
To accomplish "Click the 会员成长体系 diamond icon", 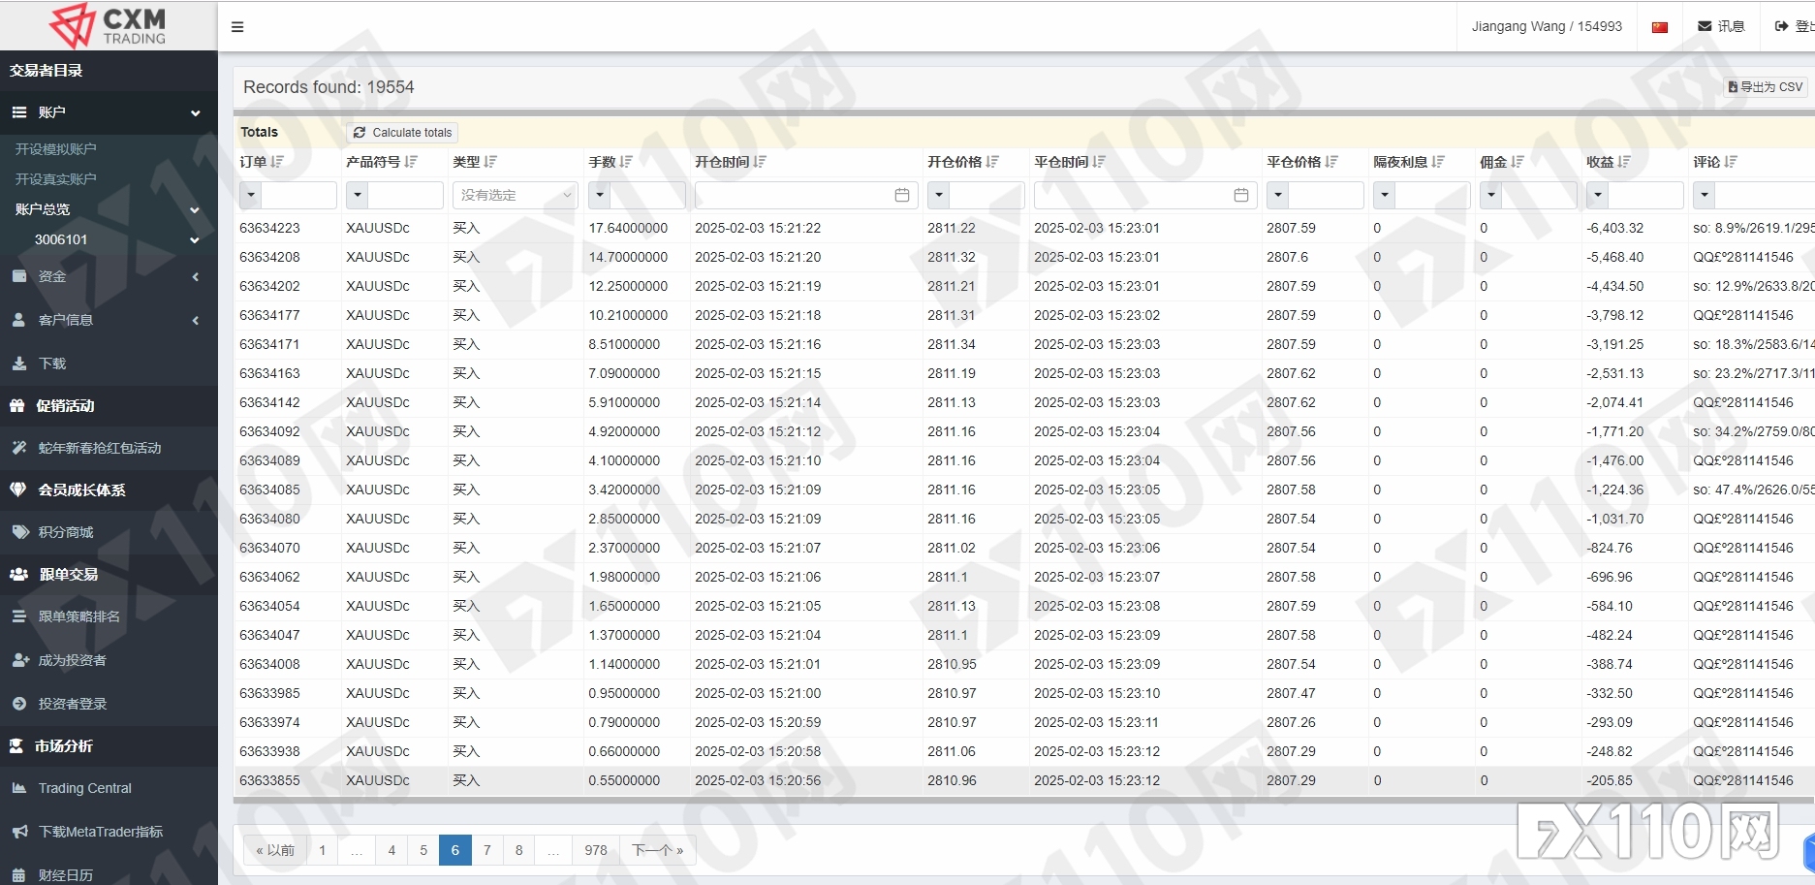I will click(x=17, y=490).
